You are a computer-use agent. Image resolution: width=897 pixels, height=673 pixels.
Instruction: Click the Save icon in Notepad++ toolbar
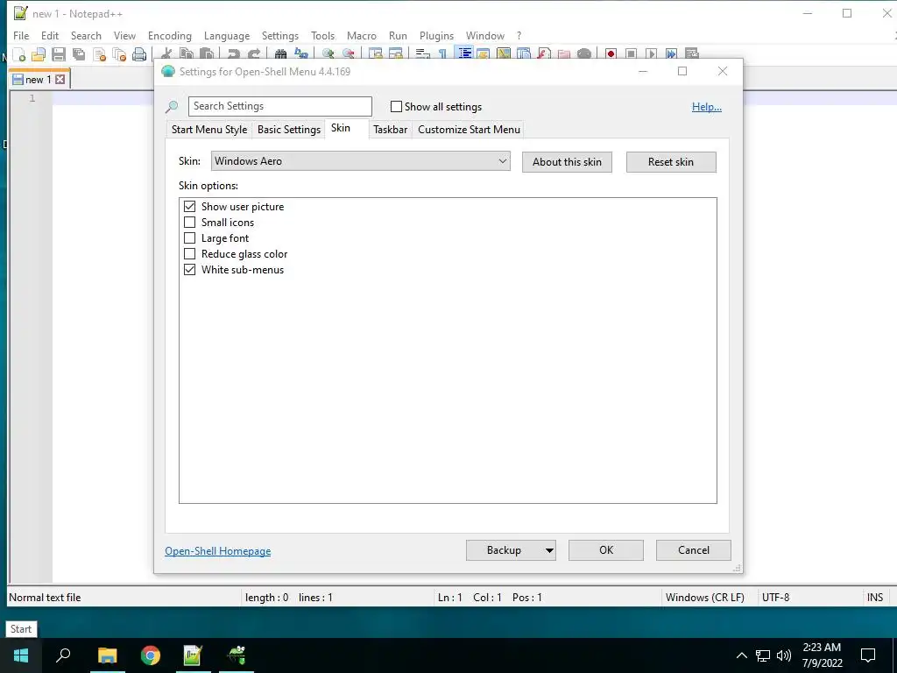pos(59,54)
